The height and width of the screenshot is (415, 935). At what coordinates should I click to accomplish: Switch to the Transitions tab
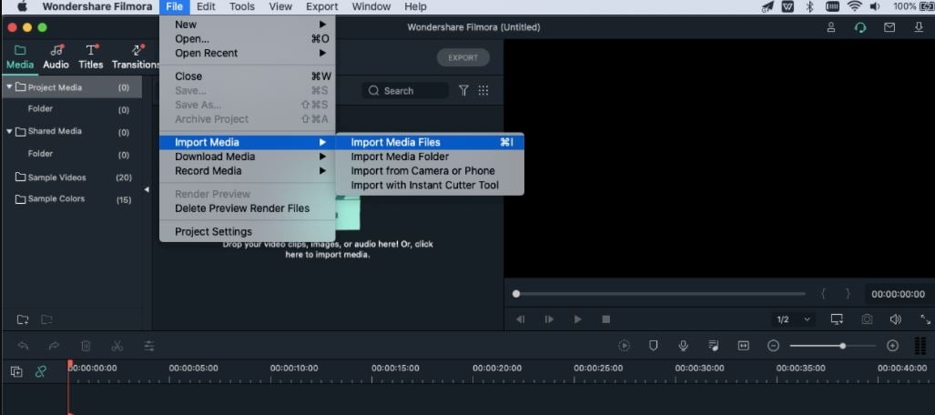[x=136, y=57]
